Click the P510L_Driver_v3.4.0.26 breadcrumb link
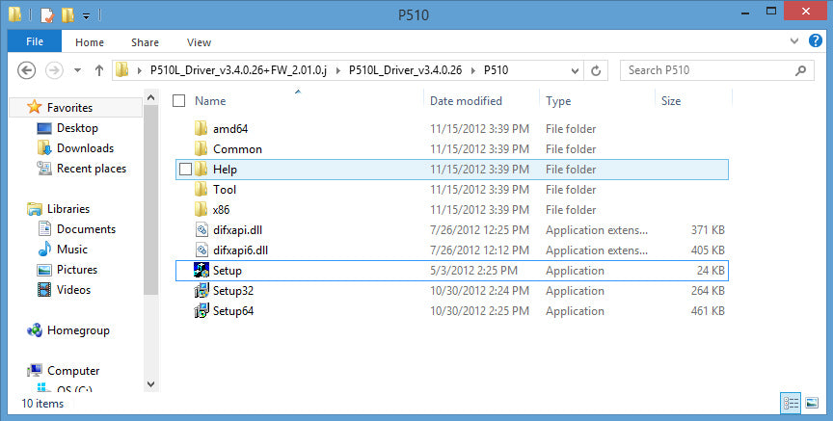Image resolution: width=833 pixels, height=421 pixels. tap(405, 70)
